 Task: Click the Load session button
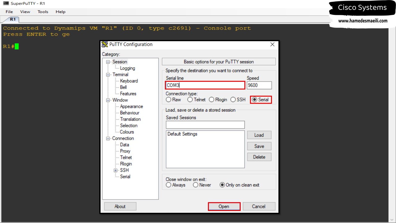[259, 135]
